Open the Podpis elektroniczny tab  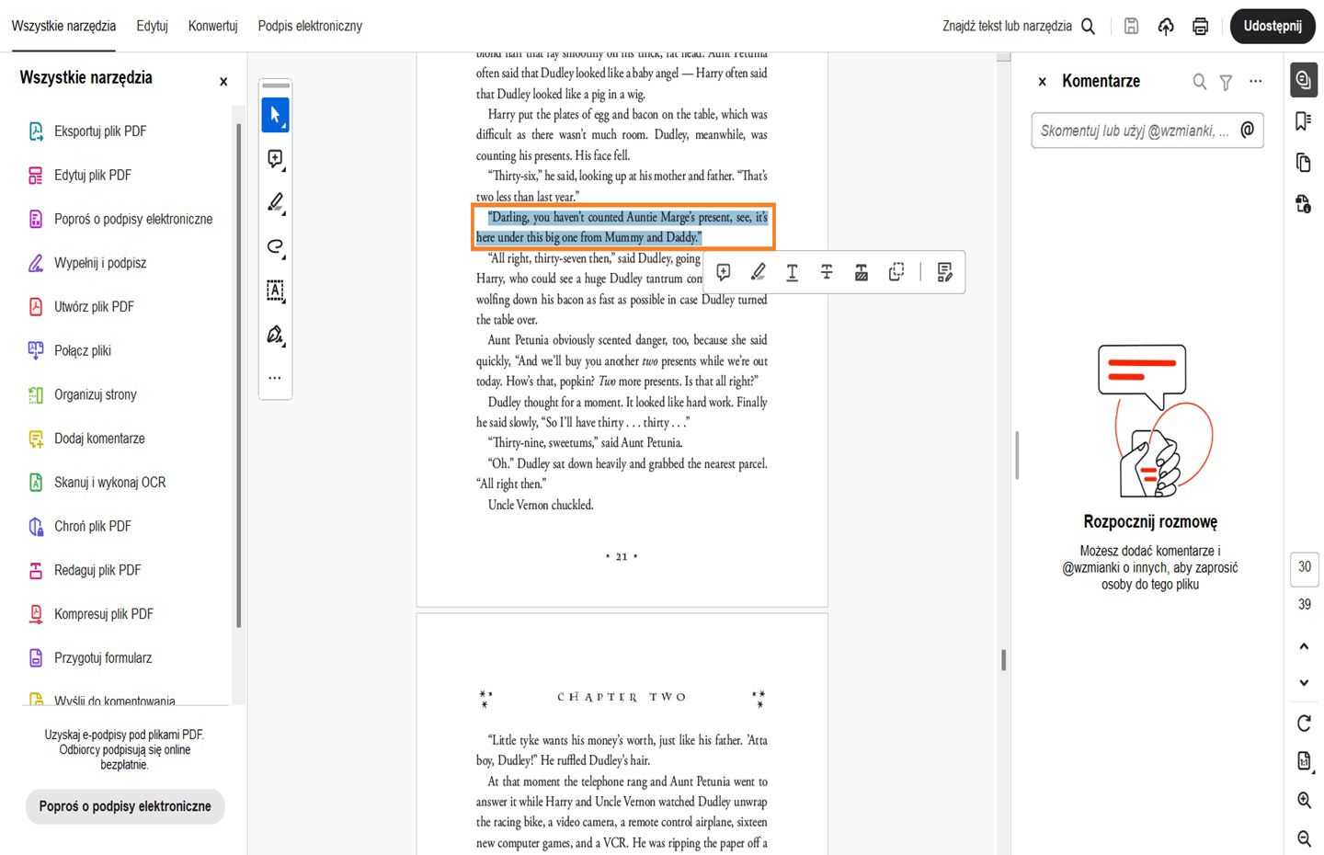(310, 26)
